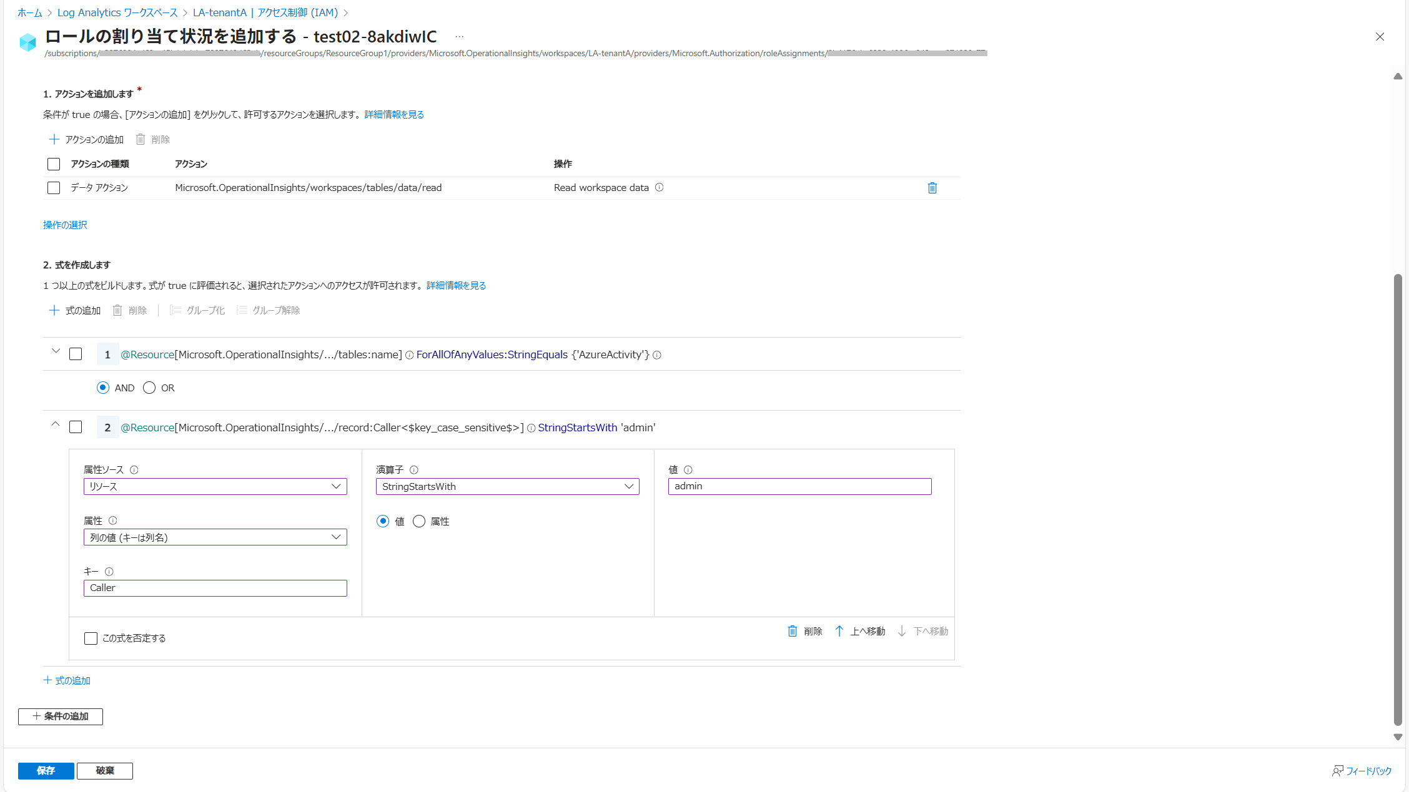Check the データ アクション row checkbox
The image size is (1409, 792).
click(54, 188)
